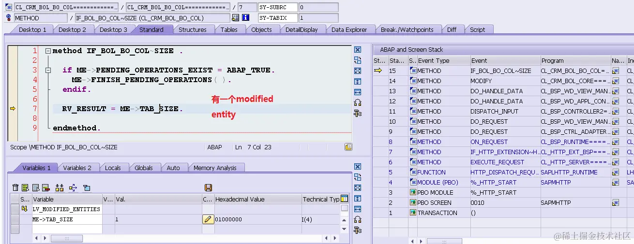Maximize the variables tool horizontally
The width and height of the screenshot is (634, 244).
click(358, 209)
